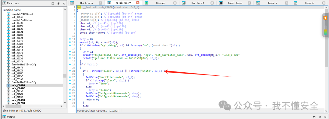The image size is (329, 119).
Task: Toggle breakpoint dot on line 30
Action: pos(70,99)
